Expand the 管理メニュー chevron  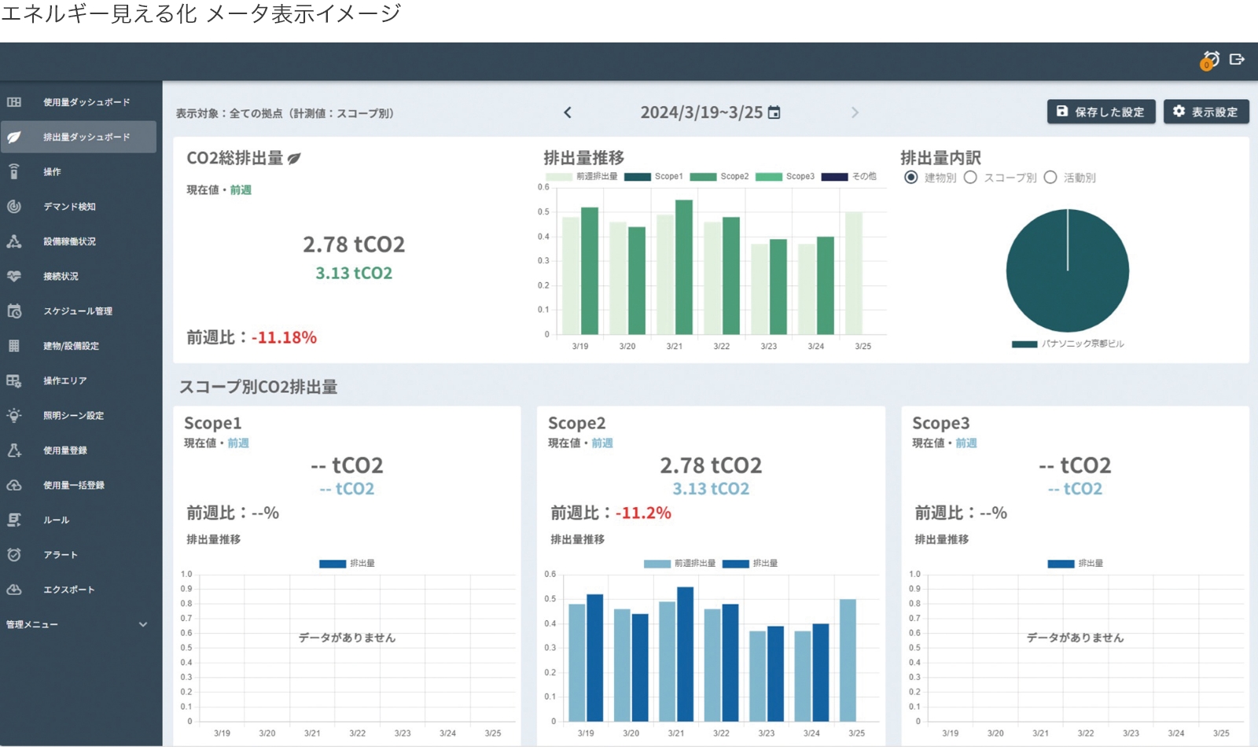pos(143,624)
